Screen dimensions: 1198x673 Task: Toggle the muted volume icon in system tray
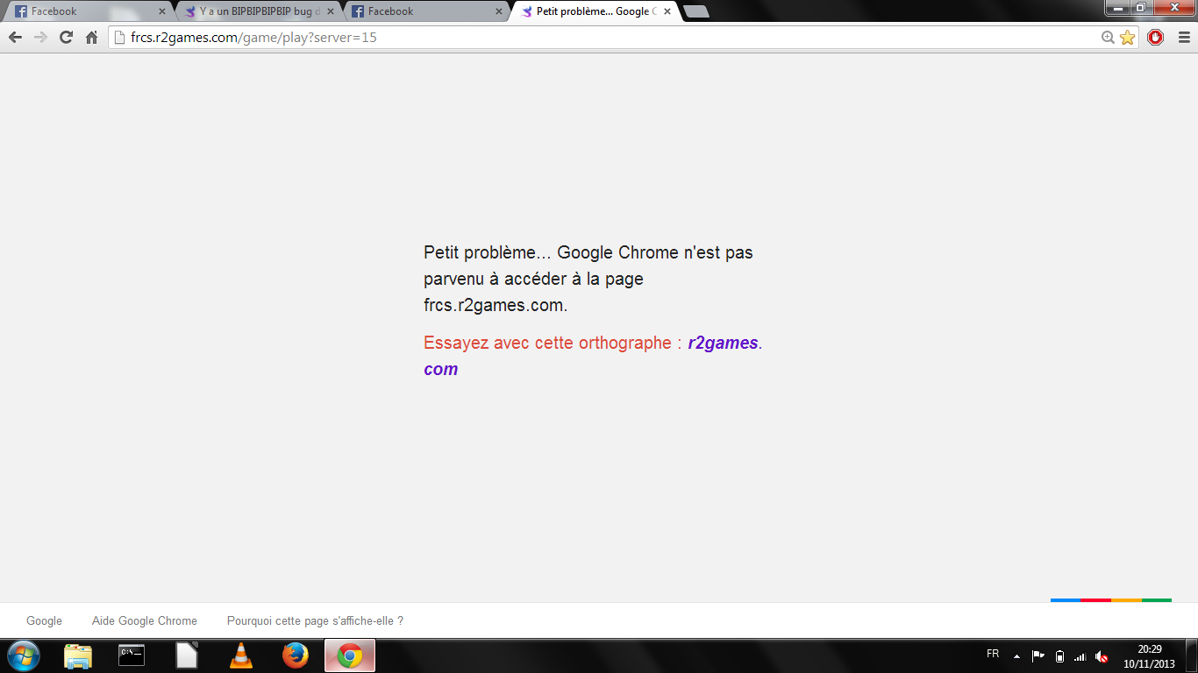click(1102, 656)
